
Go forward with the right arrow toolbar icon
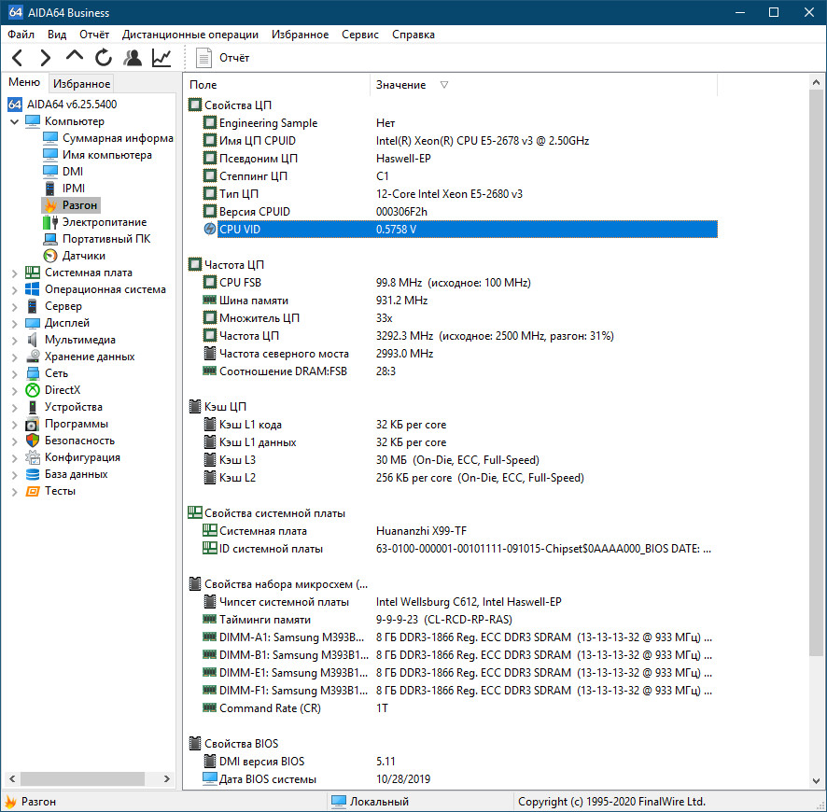click(x=46, y=58)
